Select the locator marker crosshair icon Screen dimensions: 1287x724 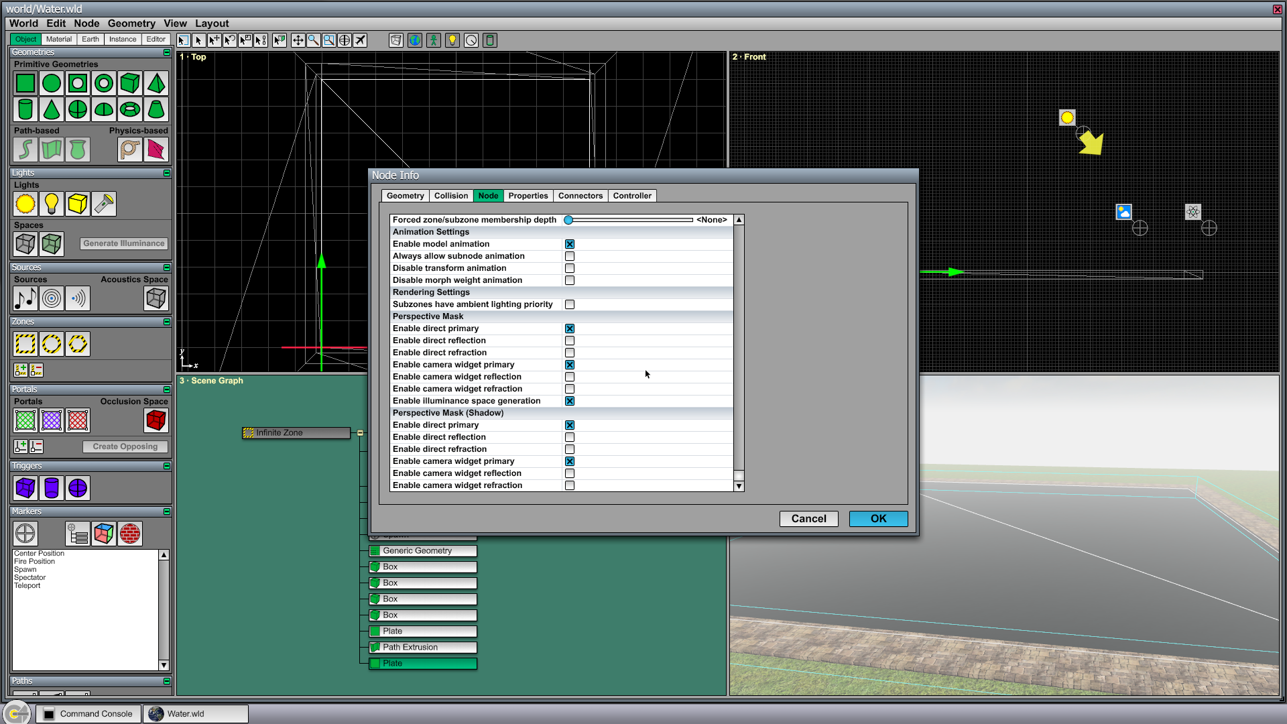click(x=25, y=534)
